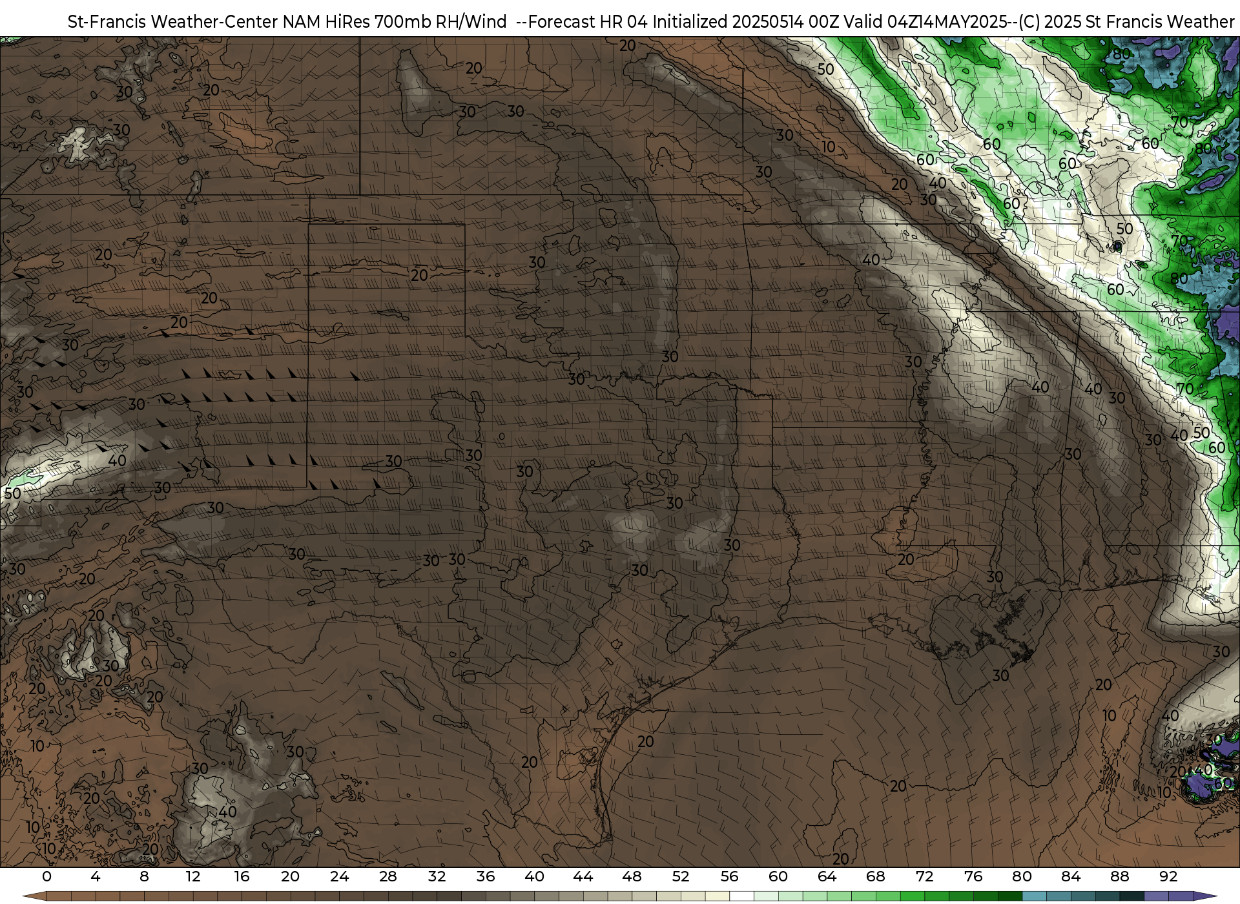Click the colorbar label '48'
This screenshot has height=904, width=1240.
coord(632,876)
